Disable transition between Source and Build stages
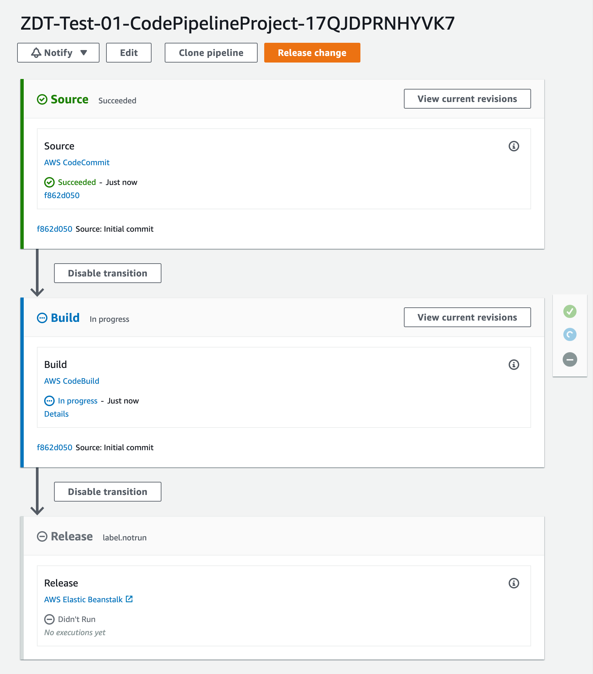This screenshot has width=593, height=674. (107, 273)
